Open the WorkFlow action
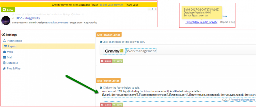This screenshot has width=257, height=107. click(40, 14)
